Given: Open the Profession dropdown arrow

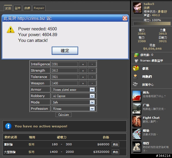Looking at the screenshot, I should click(92, 109).
